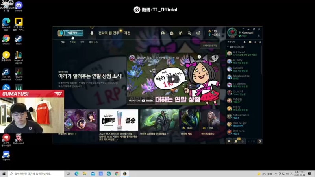Open League of Legends desktop shortcut
Viewport: 315px width, 177px height.
coord(19,57)
